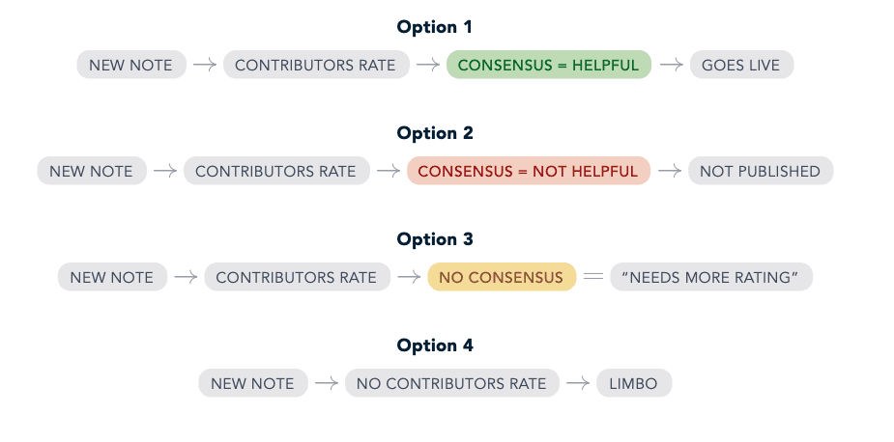Click NEW NOTE pill under Option 4
The image size is (894, 442).
coord(253,383)
